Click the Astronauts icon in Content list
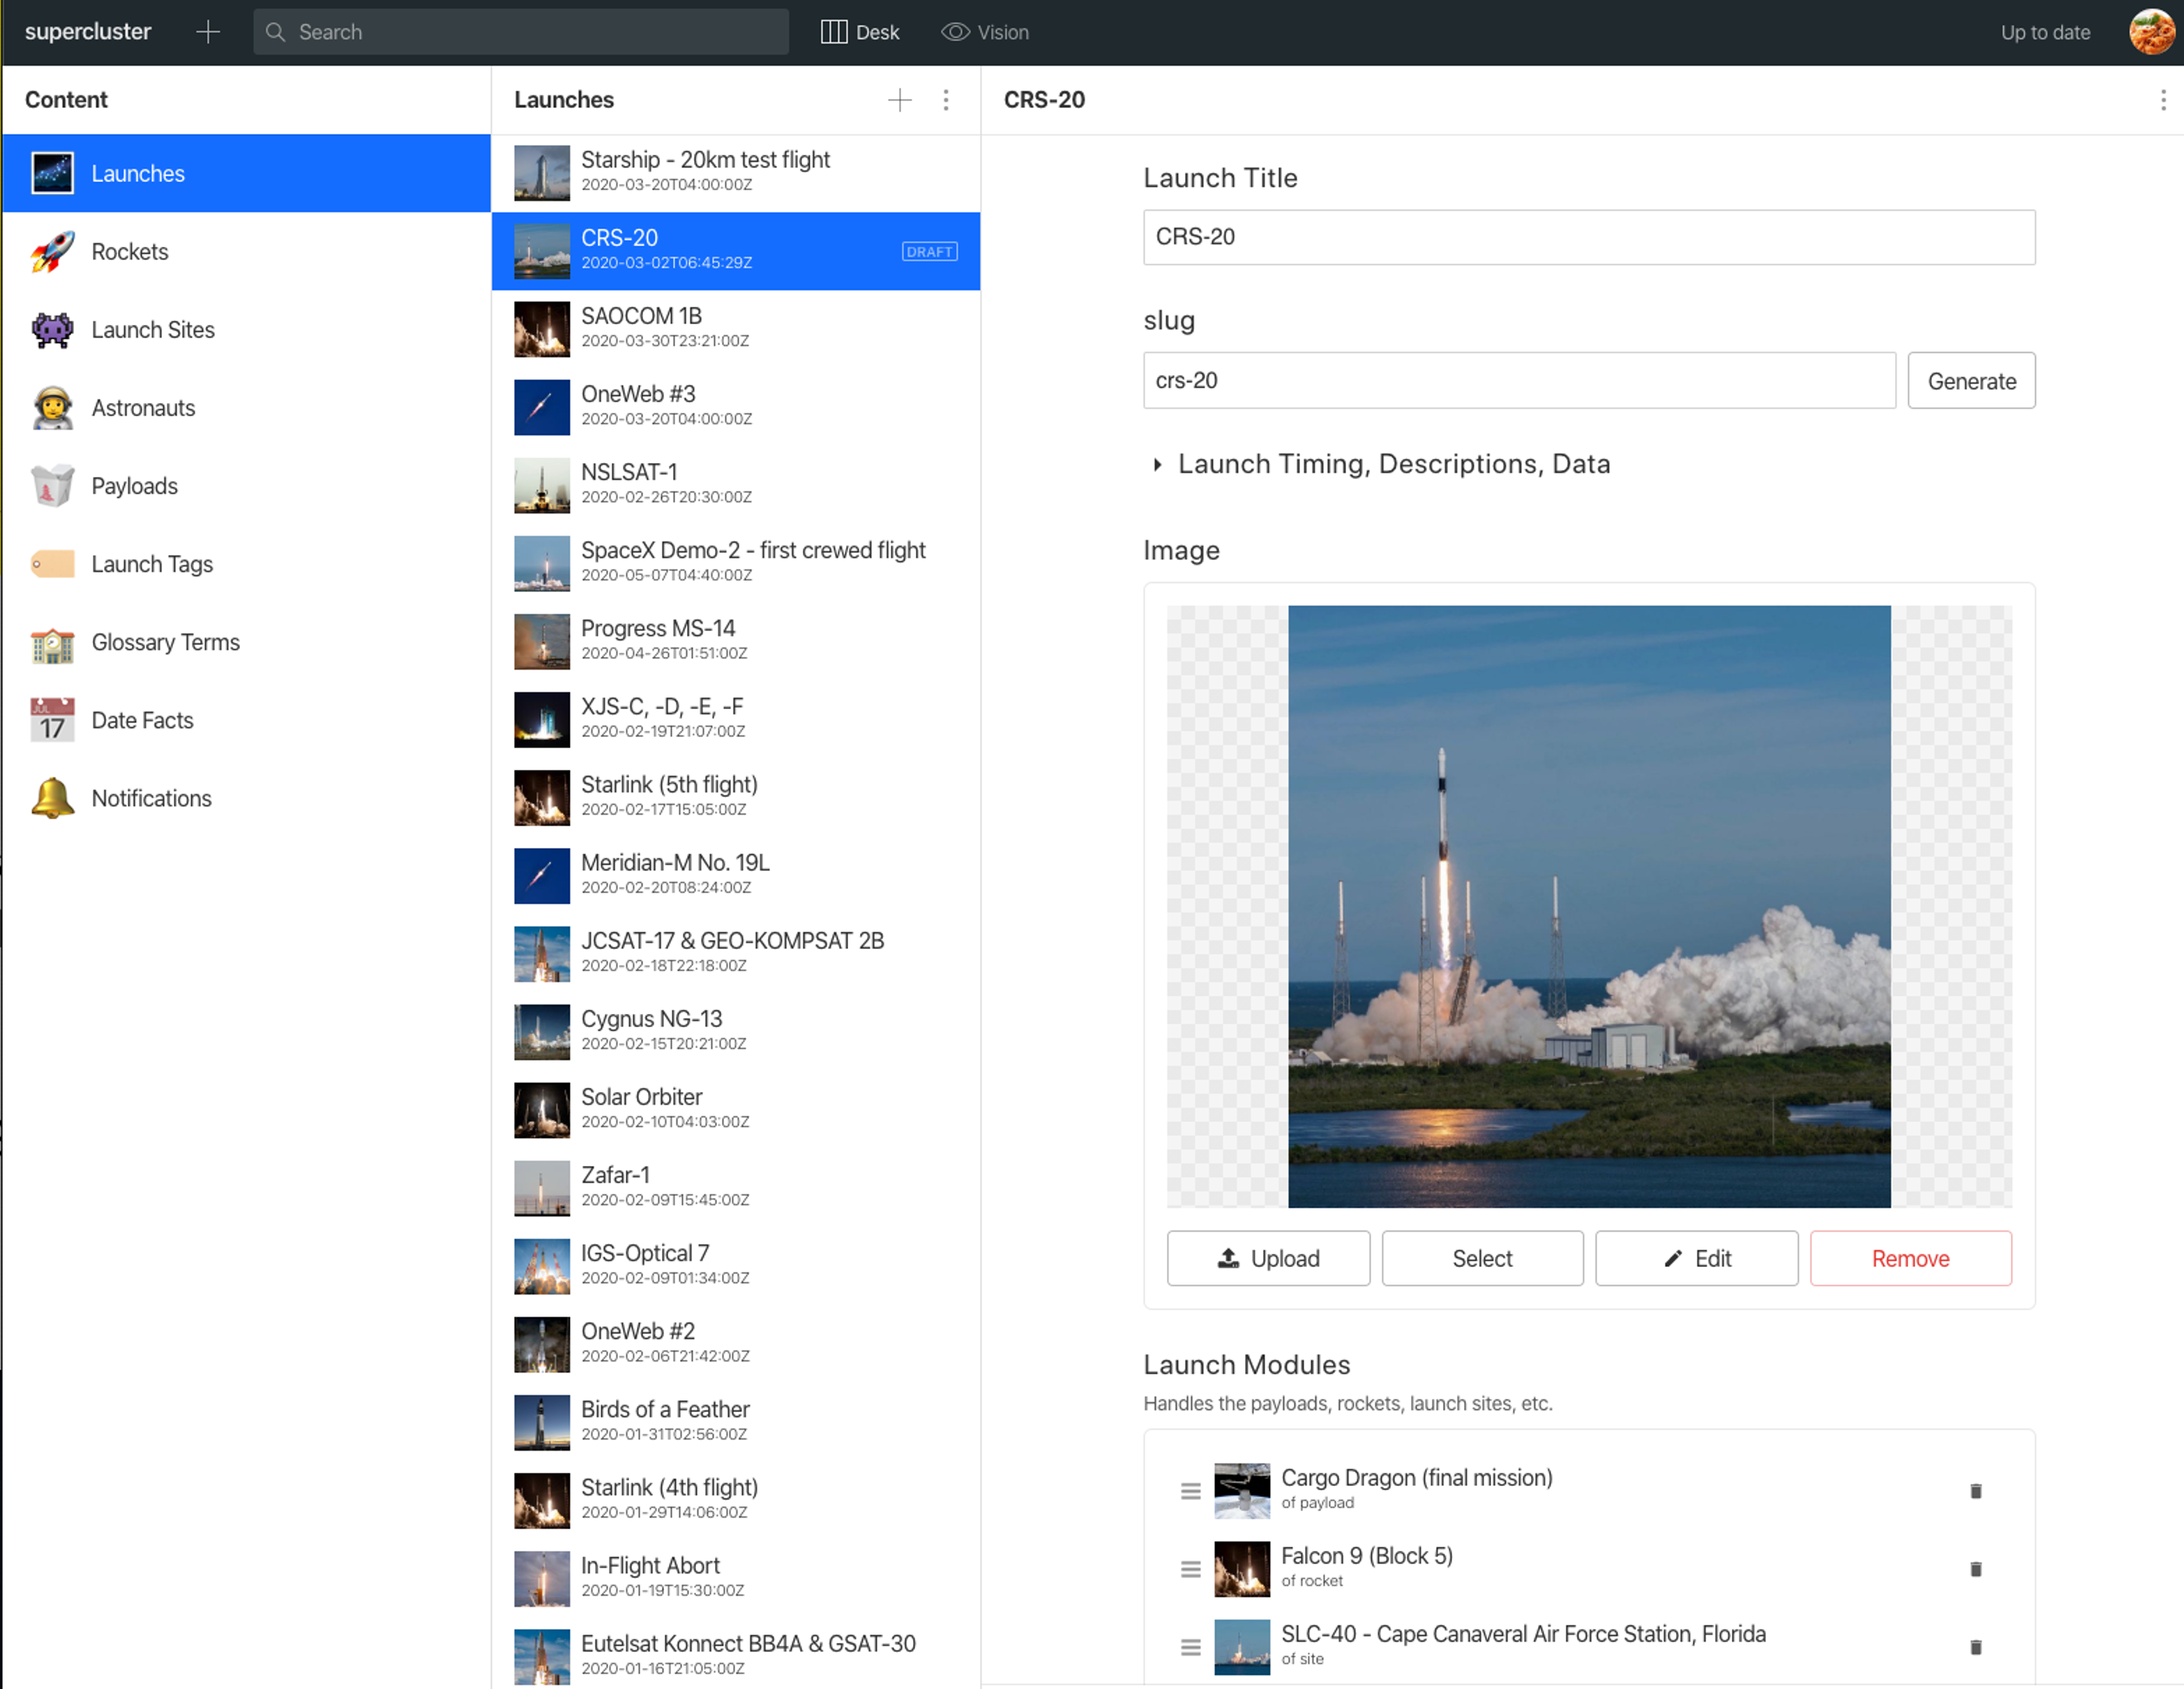This screenshot has height=1689, width=2184. click(52, 408)
